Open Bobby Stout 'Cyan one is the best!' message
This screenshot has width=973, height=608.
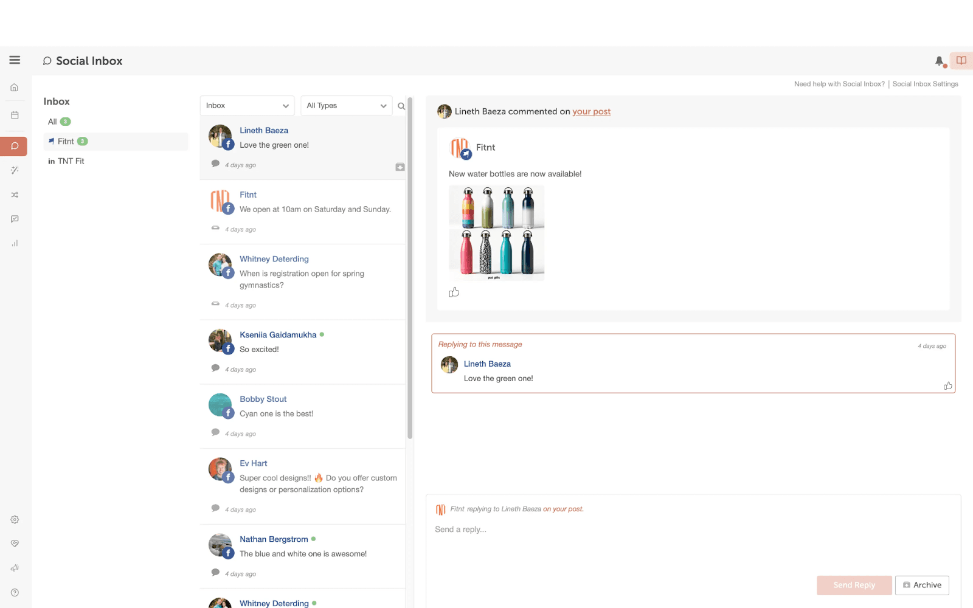coord(302,416)
